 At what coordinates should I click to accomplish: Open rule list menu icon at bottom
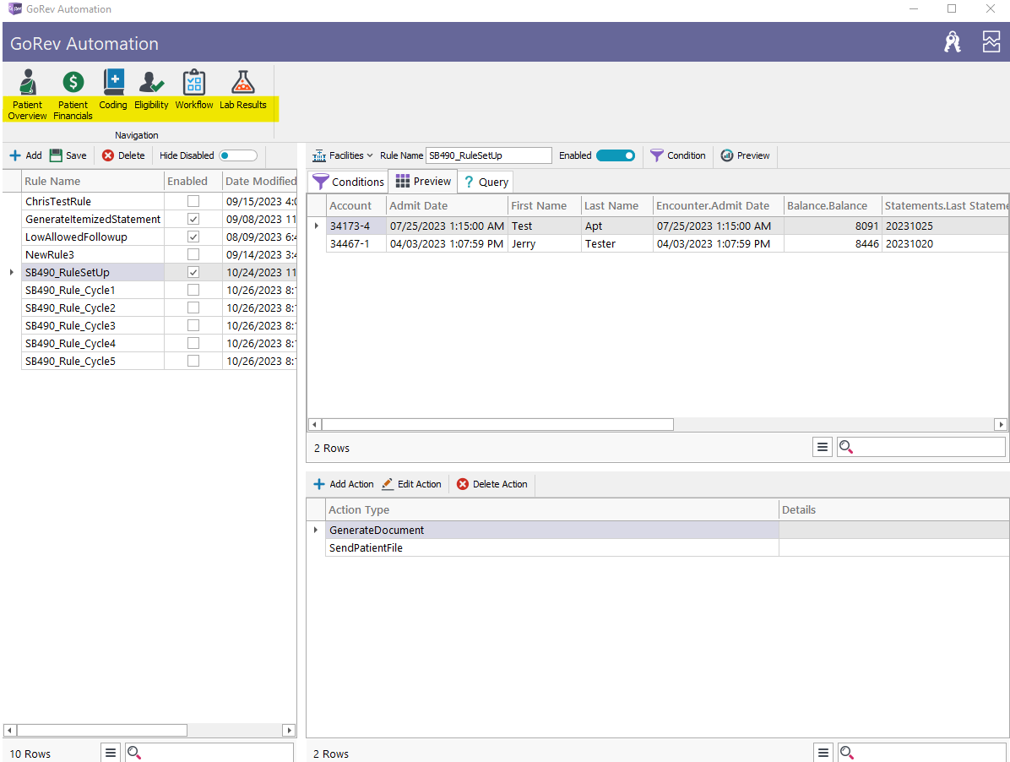coord(110,753)
